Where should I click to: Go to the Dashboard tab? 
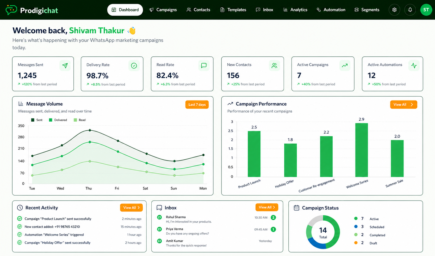125,10
